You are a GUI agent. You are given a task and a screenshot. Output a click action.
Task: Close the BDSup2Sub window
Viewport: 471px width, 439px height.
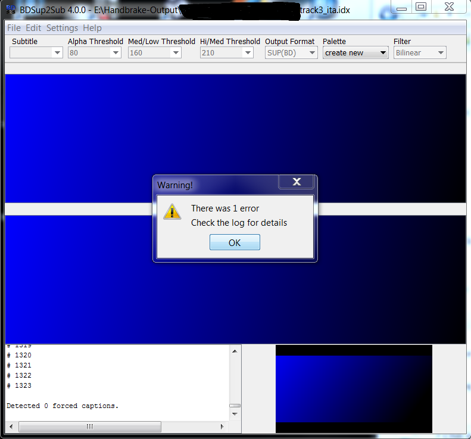pyautogui.click(x=449, y=7)
